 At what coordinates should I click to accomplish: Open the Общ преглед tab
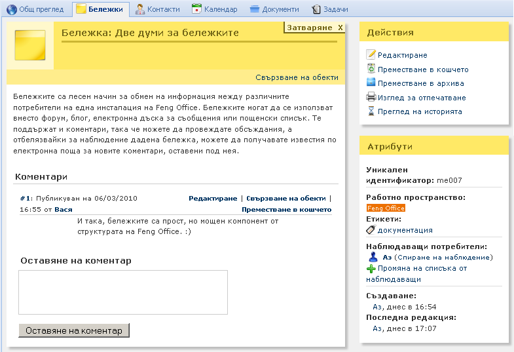[36, 9]
